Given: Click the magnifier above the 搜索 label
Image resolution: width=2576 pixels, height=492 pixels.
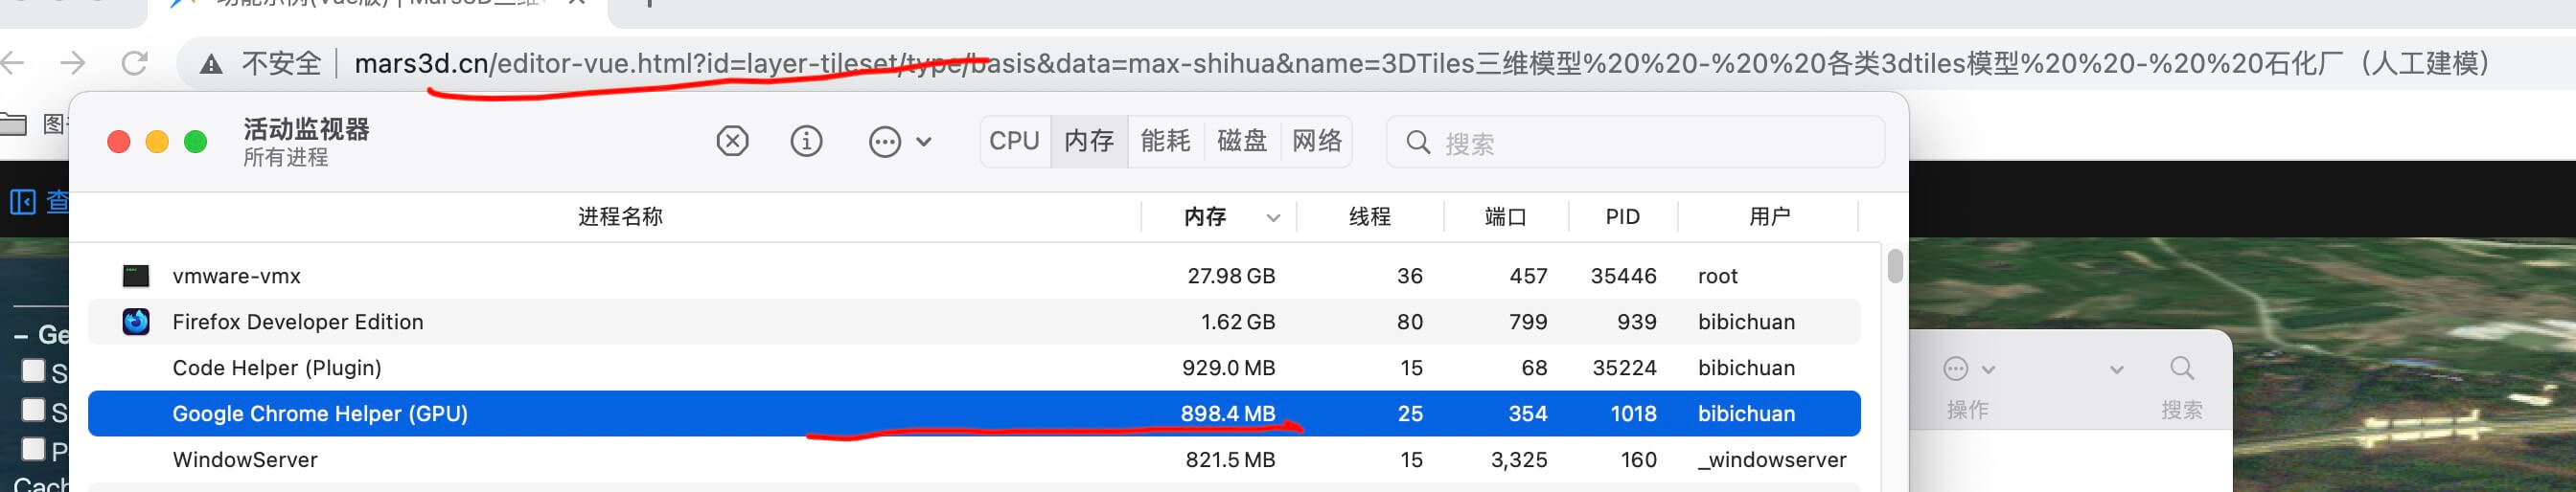Looking at the screenshot, I should (2181, 369).
